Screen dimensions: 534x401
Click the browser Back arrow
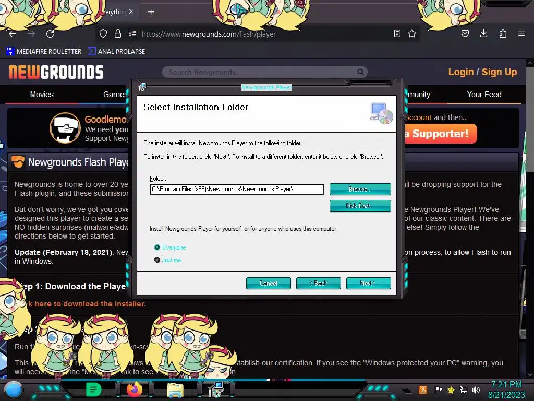point(13,34)
